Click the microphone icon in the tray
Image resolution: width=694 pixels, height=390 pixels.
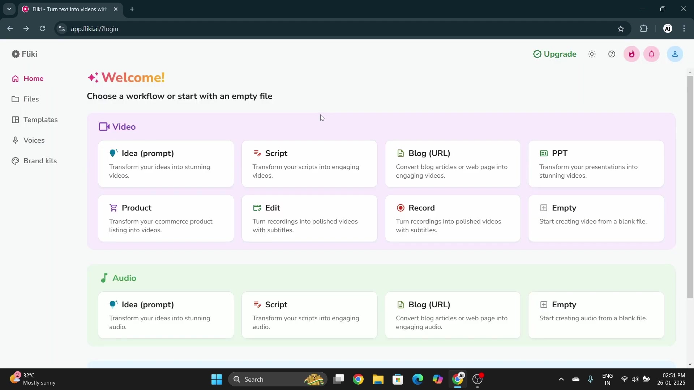pos(590,379)
